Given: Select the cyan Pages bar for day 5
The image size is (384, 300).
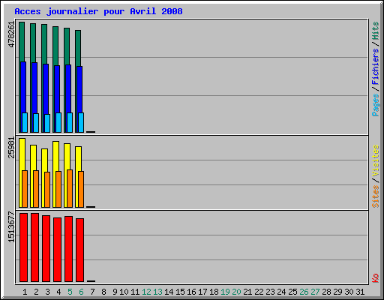Looking at the screenshot, I should (70, 122).
